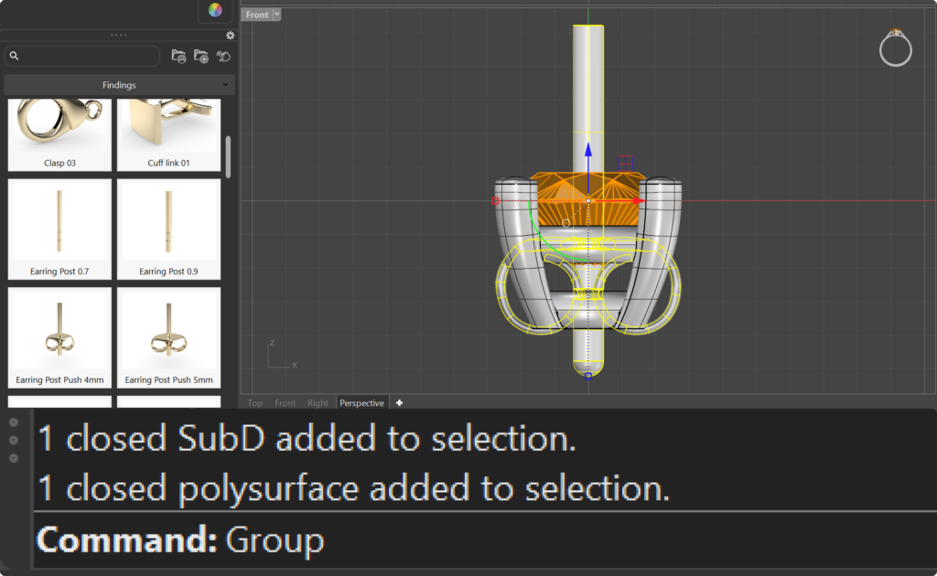Click the user folder icon
The image size is (937, 576).
[x=178, y=56]
